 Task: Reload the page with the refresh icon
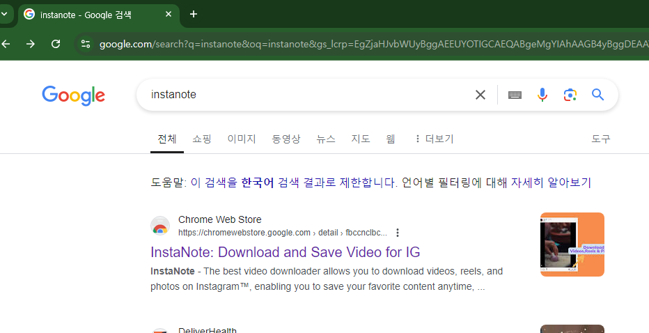click(56, 44)
